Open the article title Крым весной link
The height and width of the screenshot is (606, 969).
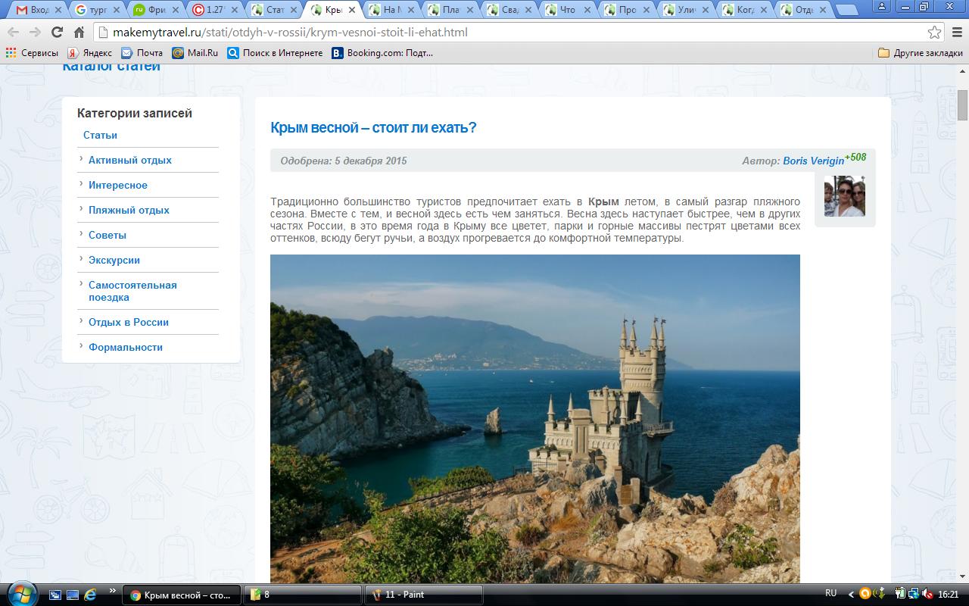tap(373, 127)
